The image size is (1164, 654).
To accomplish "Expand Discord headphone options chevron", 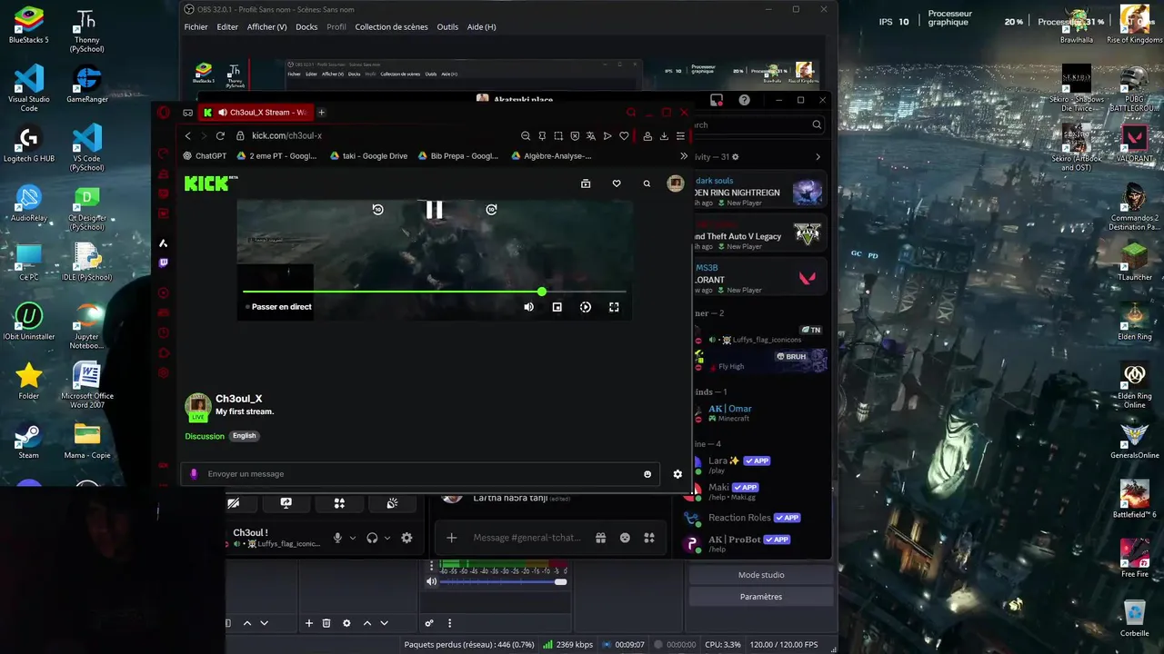I will click(x=387, y=538).
